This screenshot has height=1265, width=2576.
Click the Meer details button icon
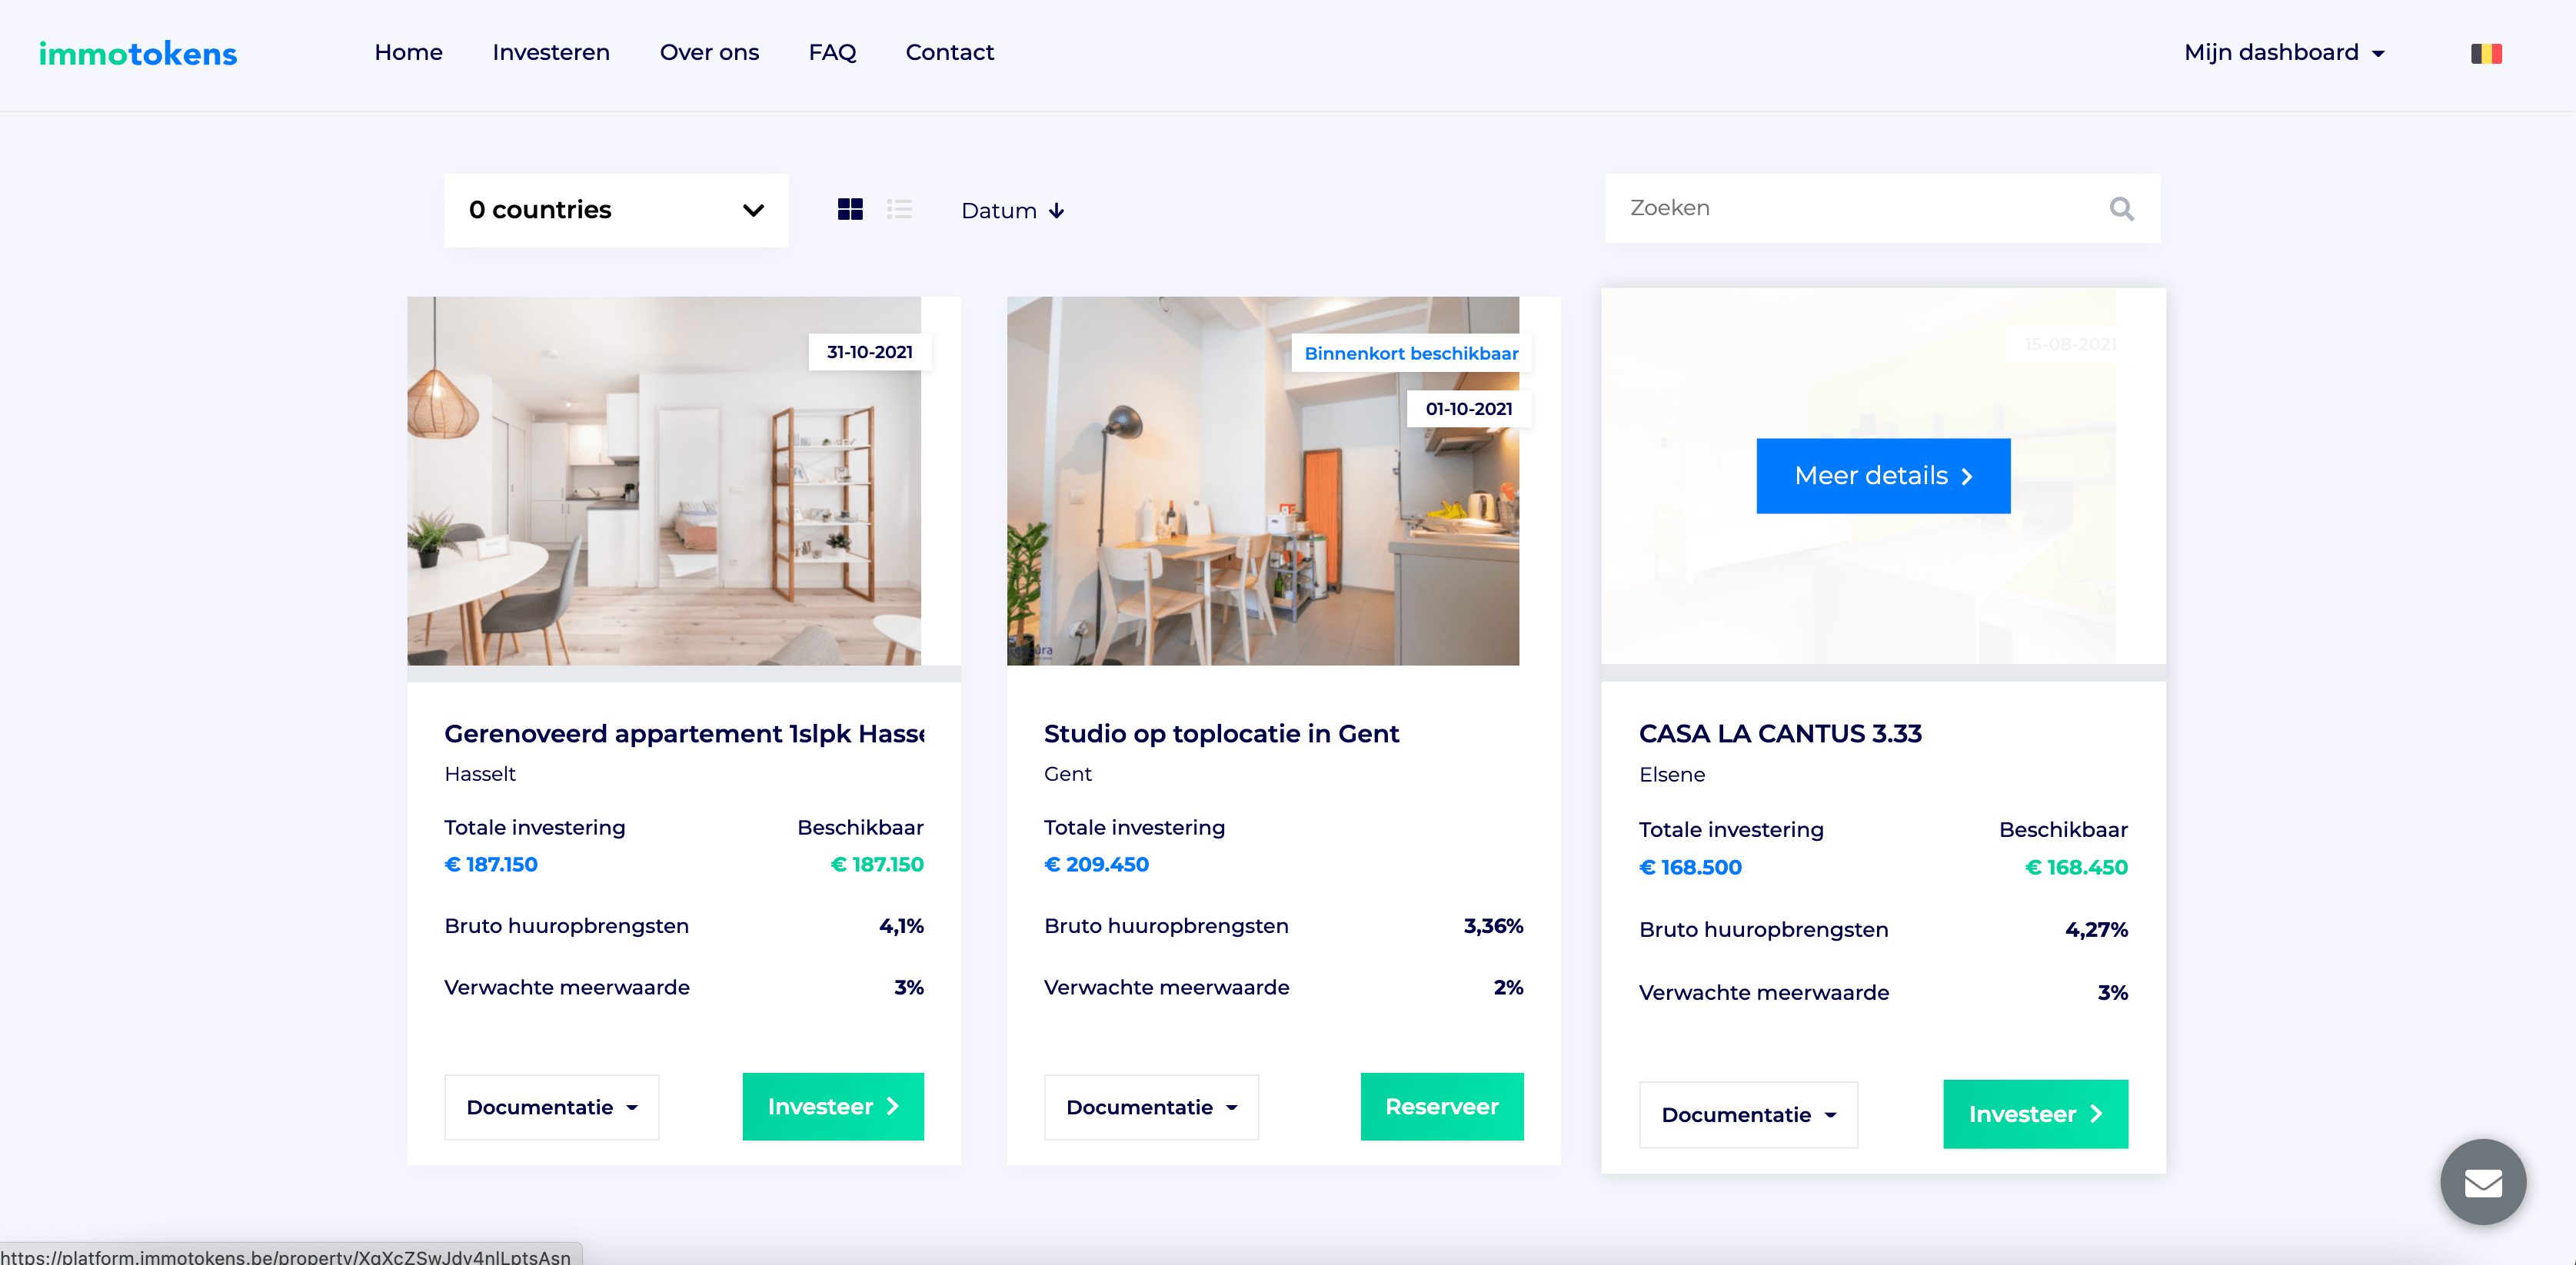pos(1972,475)
